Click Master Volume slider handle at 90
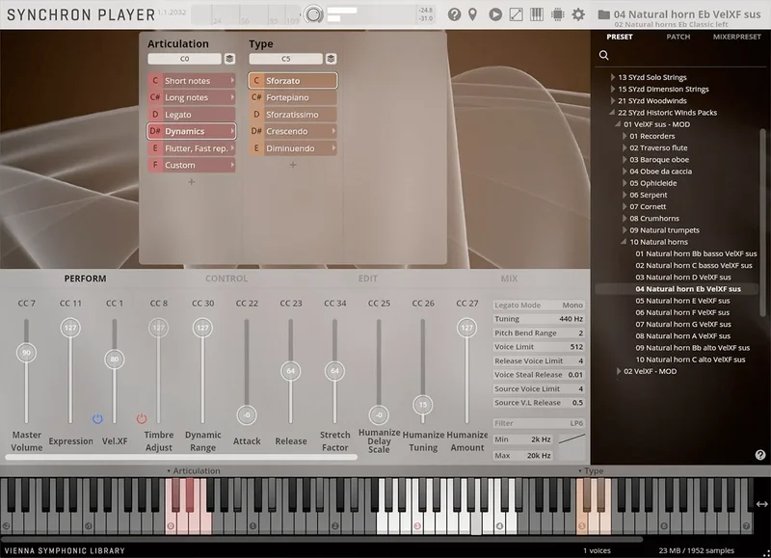771x558 pixels. (x=27, y=353)
